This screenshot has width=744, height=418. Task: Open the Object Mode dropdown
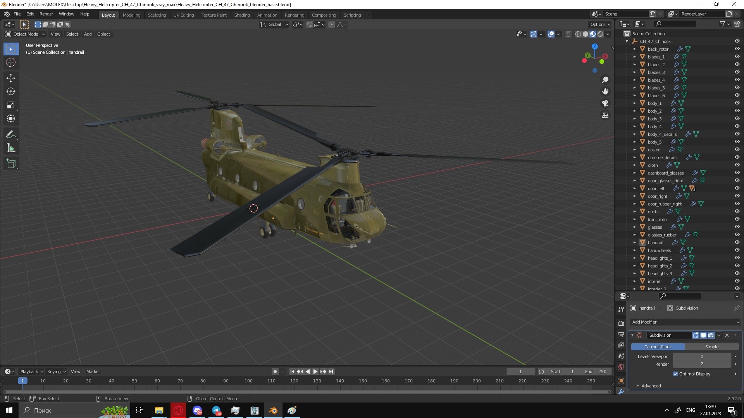(25, 34)
